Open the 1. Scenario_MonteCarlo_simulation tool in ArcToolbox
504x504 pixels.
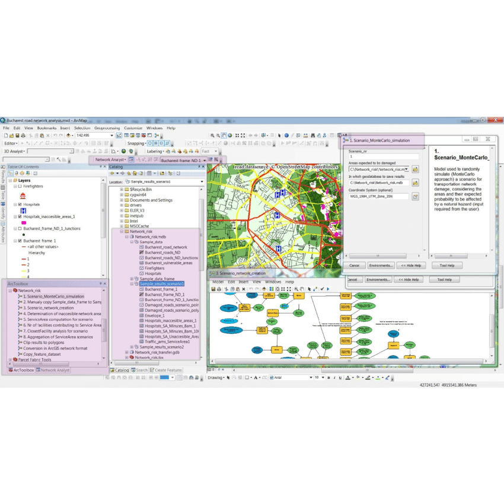tap(53, 296)
